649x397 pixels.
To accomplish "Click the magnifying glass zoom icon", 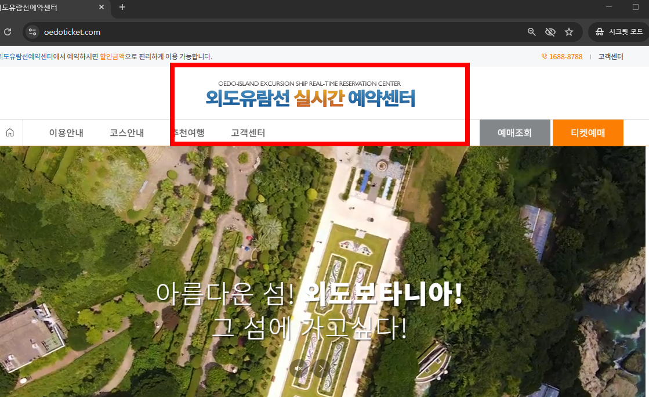I will click(x=531, y=32).
